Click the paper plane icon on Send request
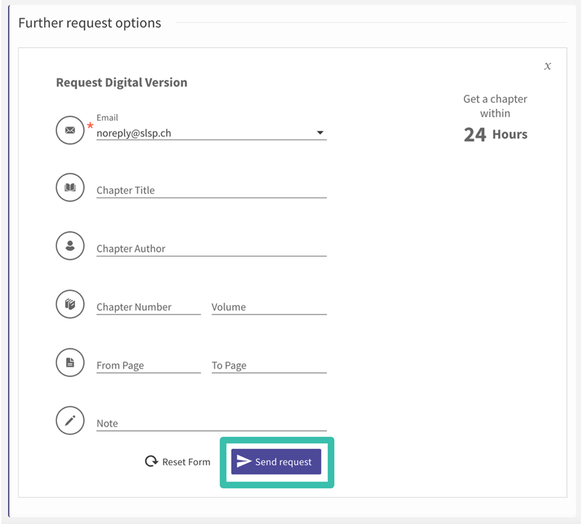Image resolution: width=581 pixels, height=524 pixels. tap(244, 461)
